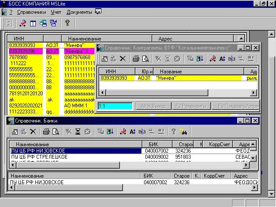Click scroll-left arrow in Контрагенты grid
Image resolution: width=276 pixels, height=207 pixels.
[103, 92]
